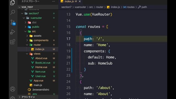Click the エクスプローラー panel title
The image size is (176, 99).
pos(31,1)
